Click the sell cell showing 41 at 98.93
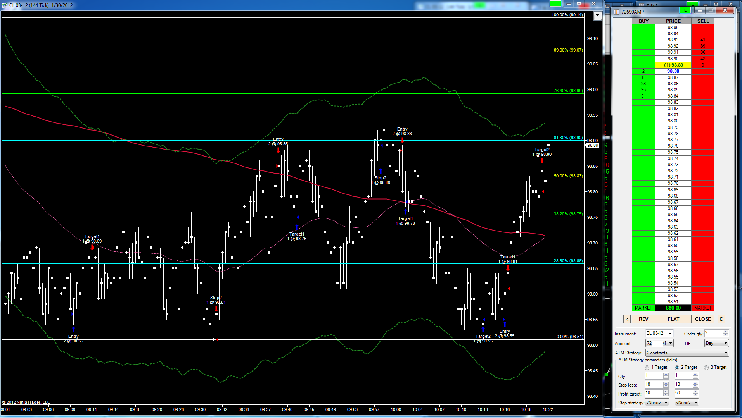 703,40
